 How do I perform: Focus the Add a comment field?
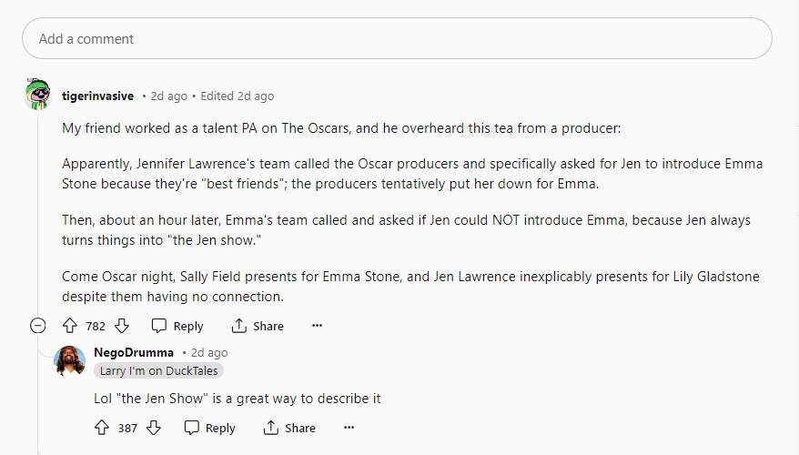(x=397, y=39)
